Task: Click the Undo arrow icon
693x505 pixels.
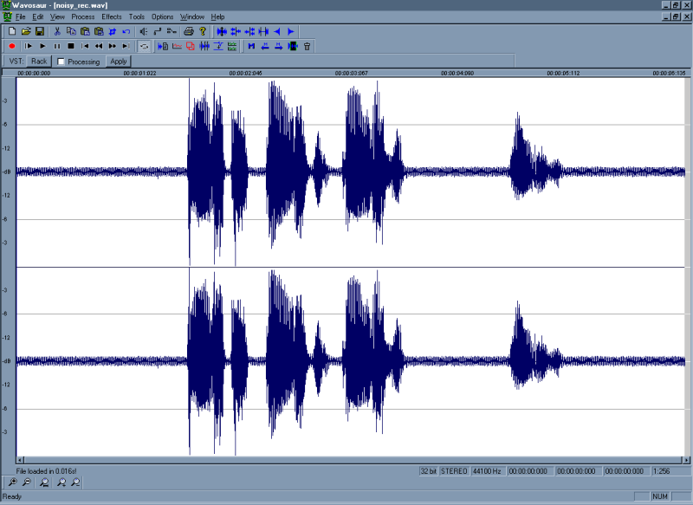Action: 126,31
